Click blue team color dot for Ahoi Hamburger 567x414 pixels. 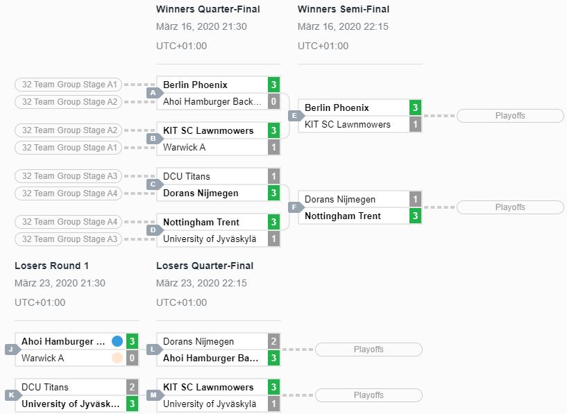tap(117, 341)
